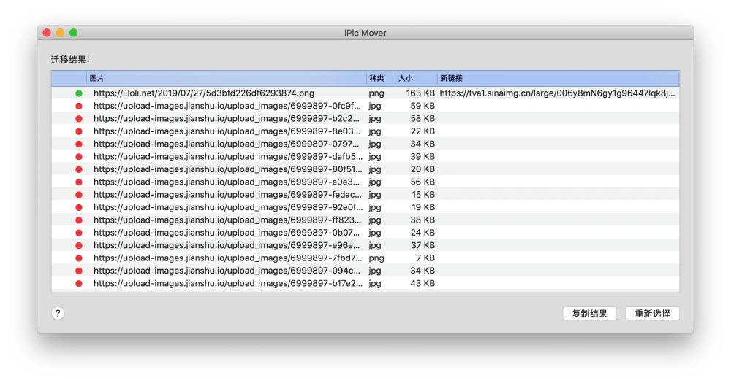Image resolution: width=731 pixels, height=383 pixels.
Task: Select the image URL ending 6999897-0b07...
Action: [227, 232]
